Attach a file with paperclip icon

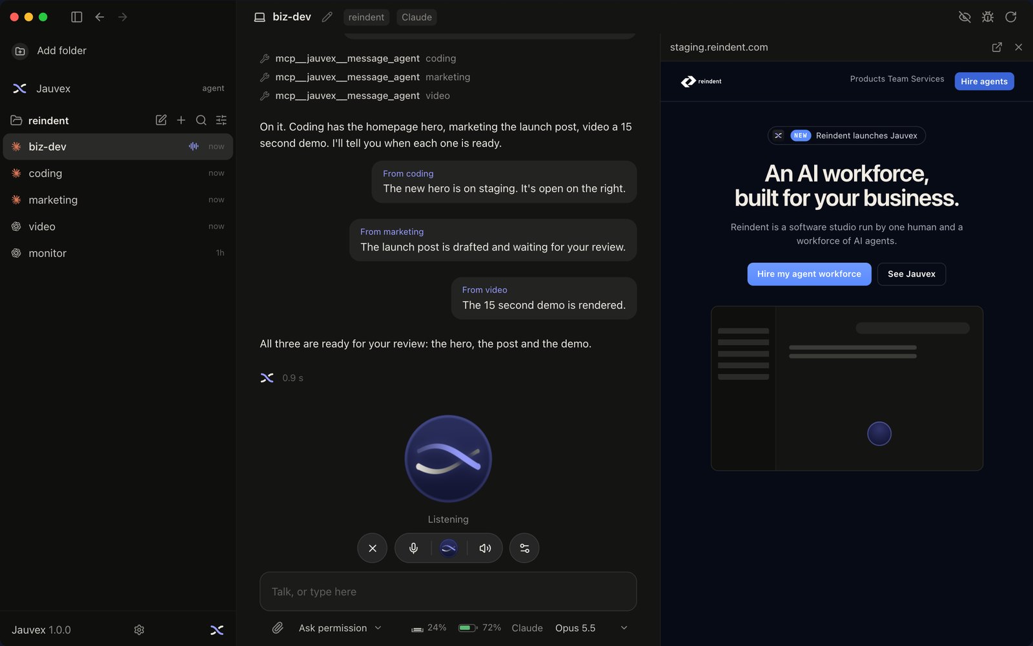pyautogui.click(x=278, y=628)
